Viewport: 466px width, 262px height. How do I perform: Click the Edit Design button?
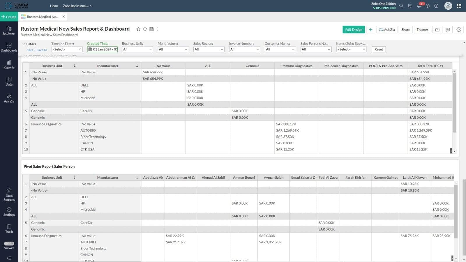(x=354, y=30)
